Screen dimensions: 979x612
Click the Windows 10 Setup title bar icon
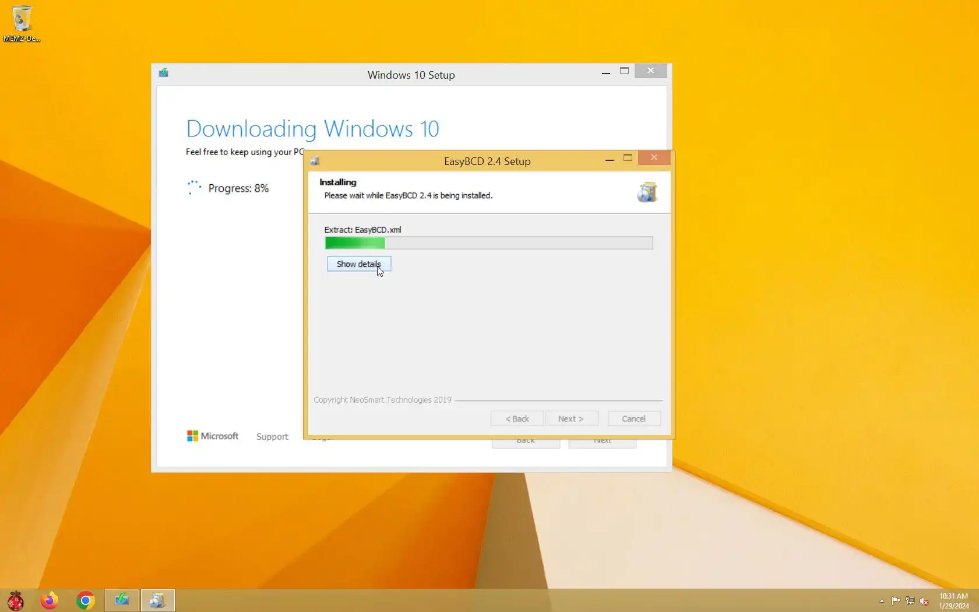click(164, 73)
